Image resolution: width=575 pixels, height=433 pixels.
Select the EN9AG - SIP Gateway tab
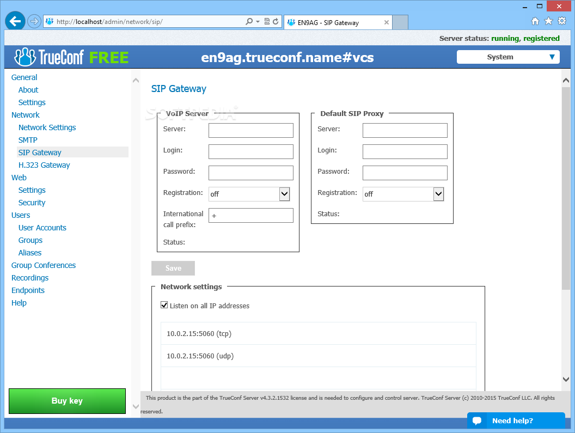[338, 22]
